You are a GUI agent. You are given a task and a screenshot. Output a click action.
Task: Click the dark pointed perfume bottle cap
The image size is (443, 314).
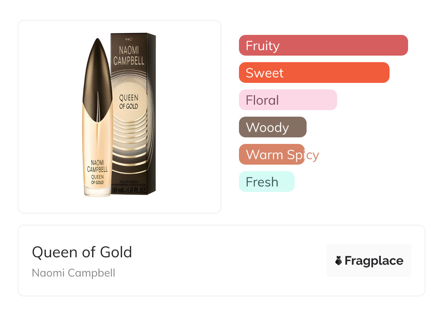pos(97,69)
